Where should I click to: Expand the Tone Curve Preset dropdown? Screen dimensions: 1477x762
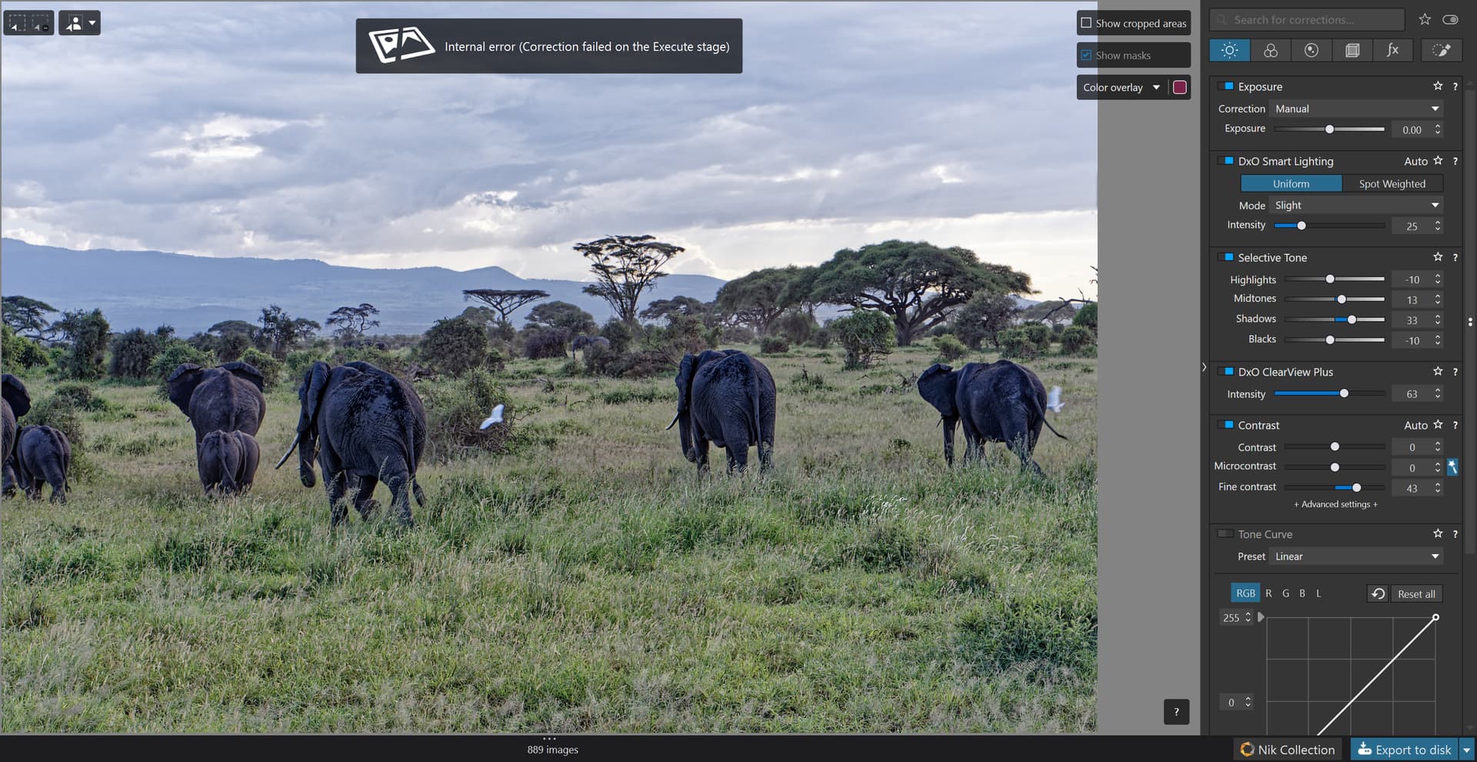tap(1356, 556)
